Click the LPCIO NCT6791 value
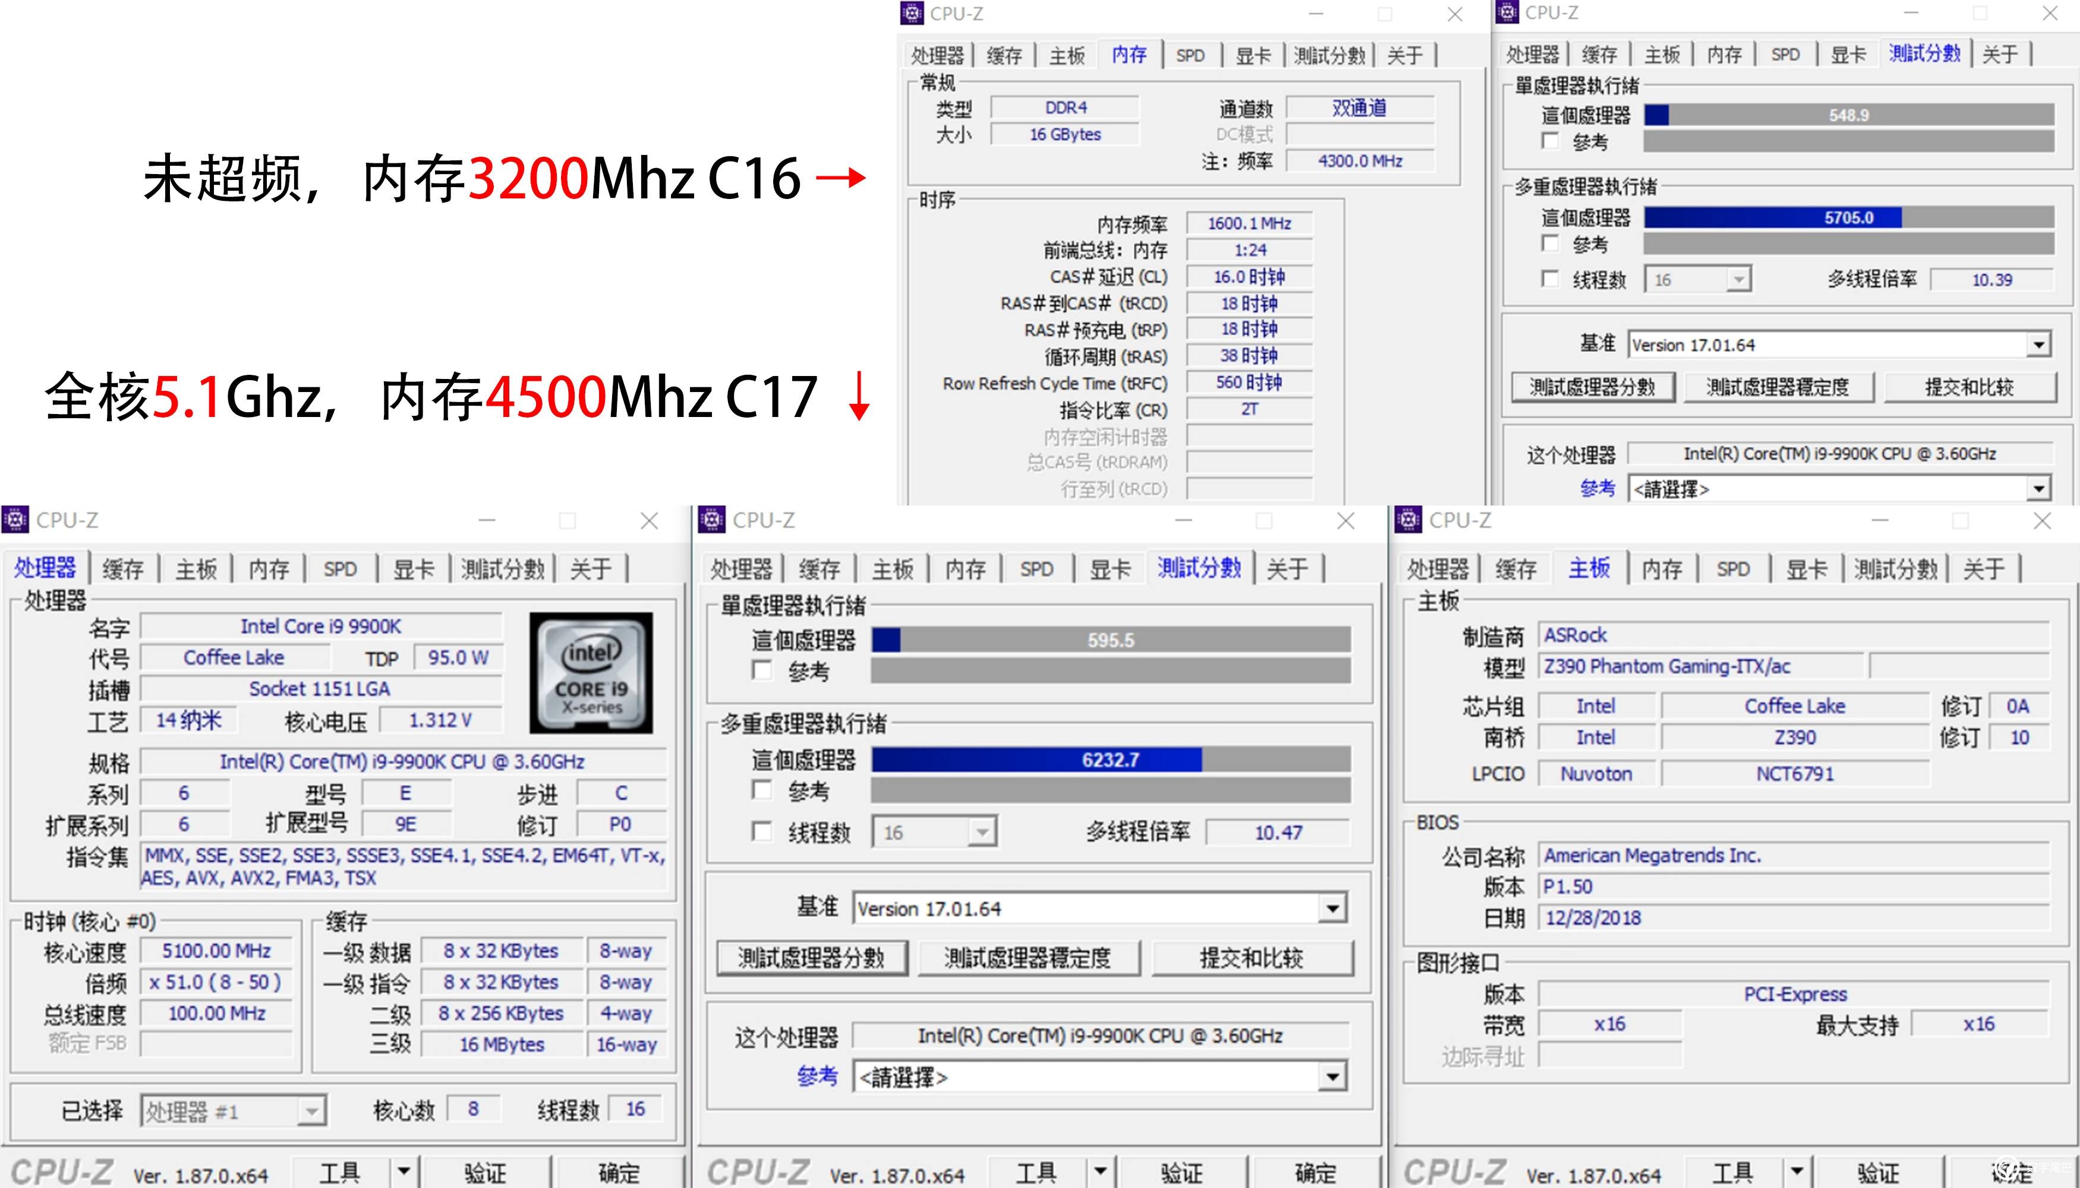The height and width of the screenshot is (1188, 2080). (x=1795, y=773)
